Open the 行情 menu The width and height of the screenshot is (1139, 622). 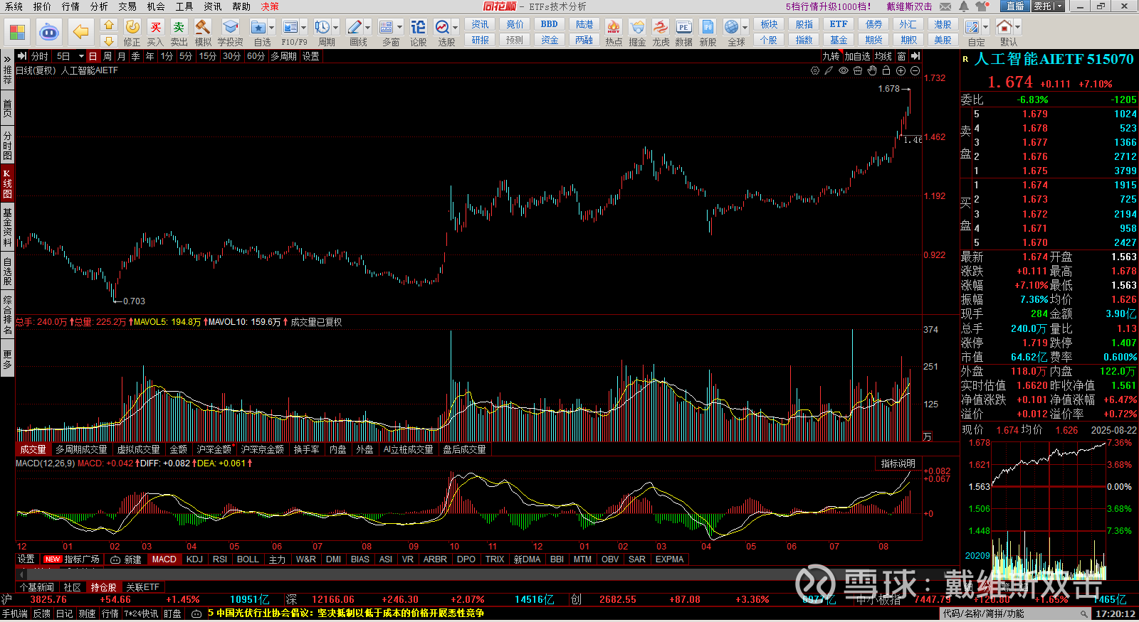70,6
